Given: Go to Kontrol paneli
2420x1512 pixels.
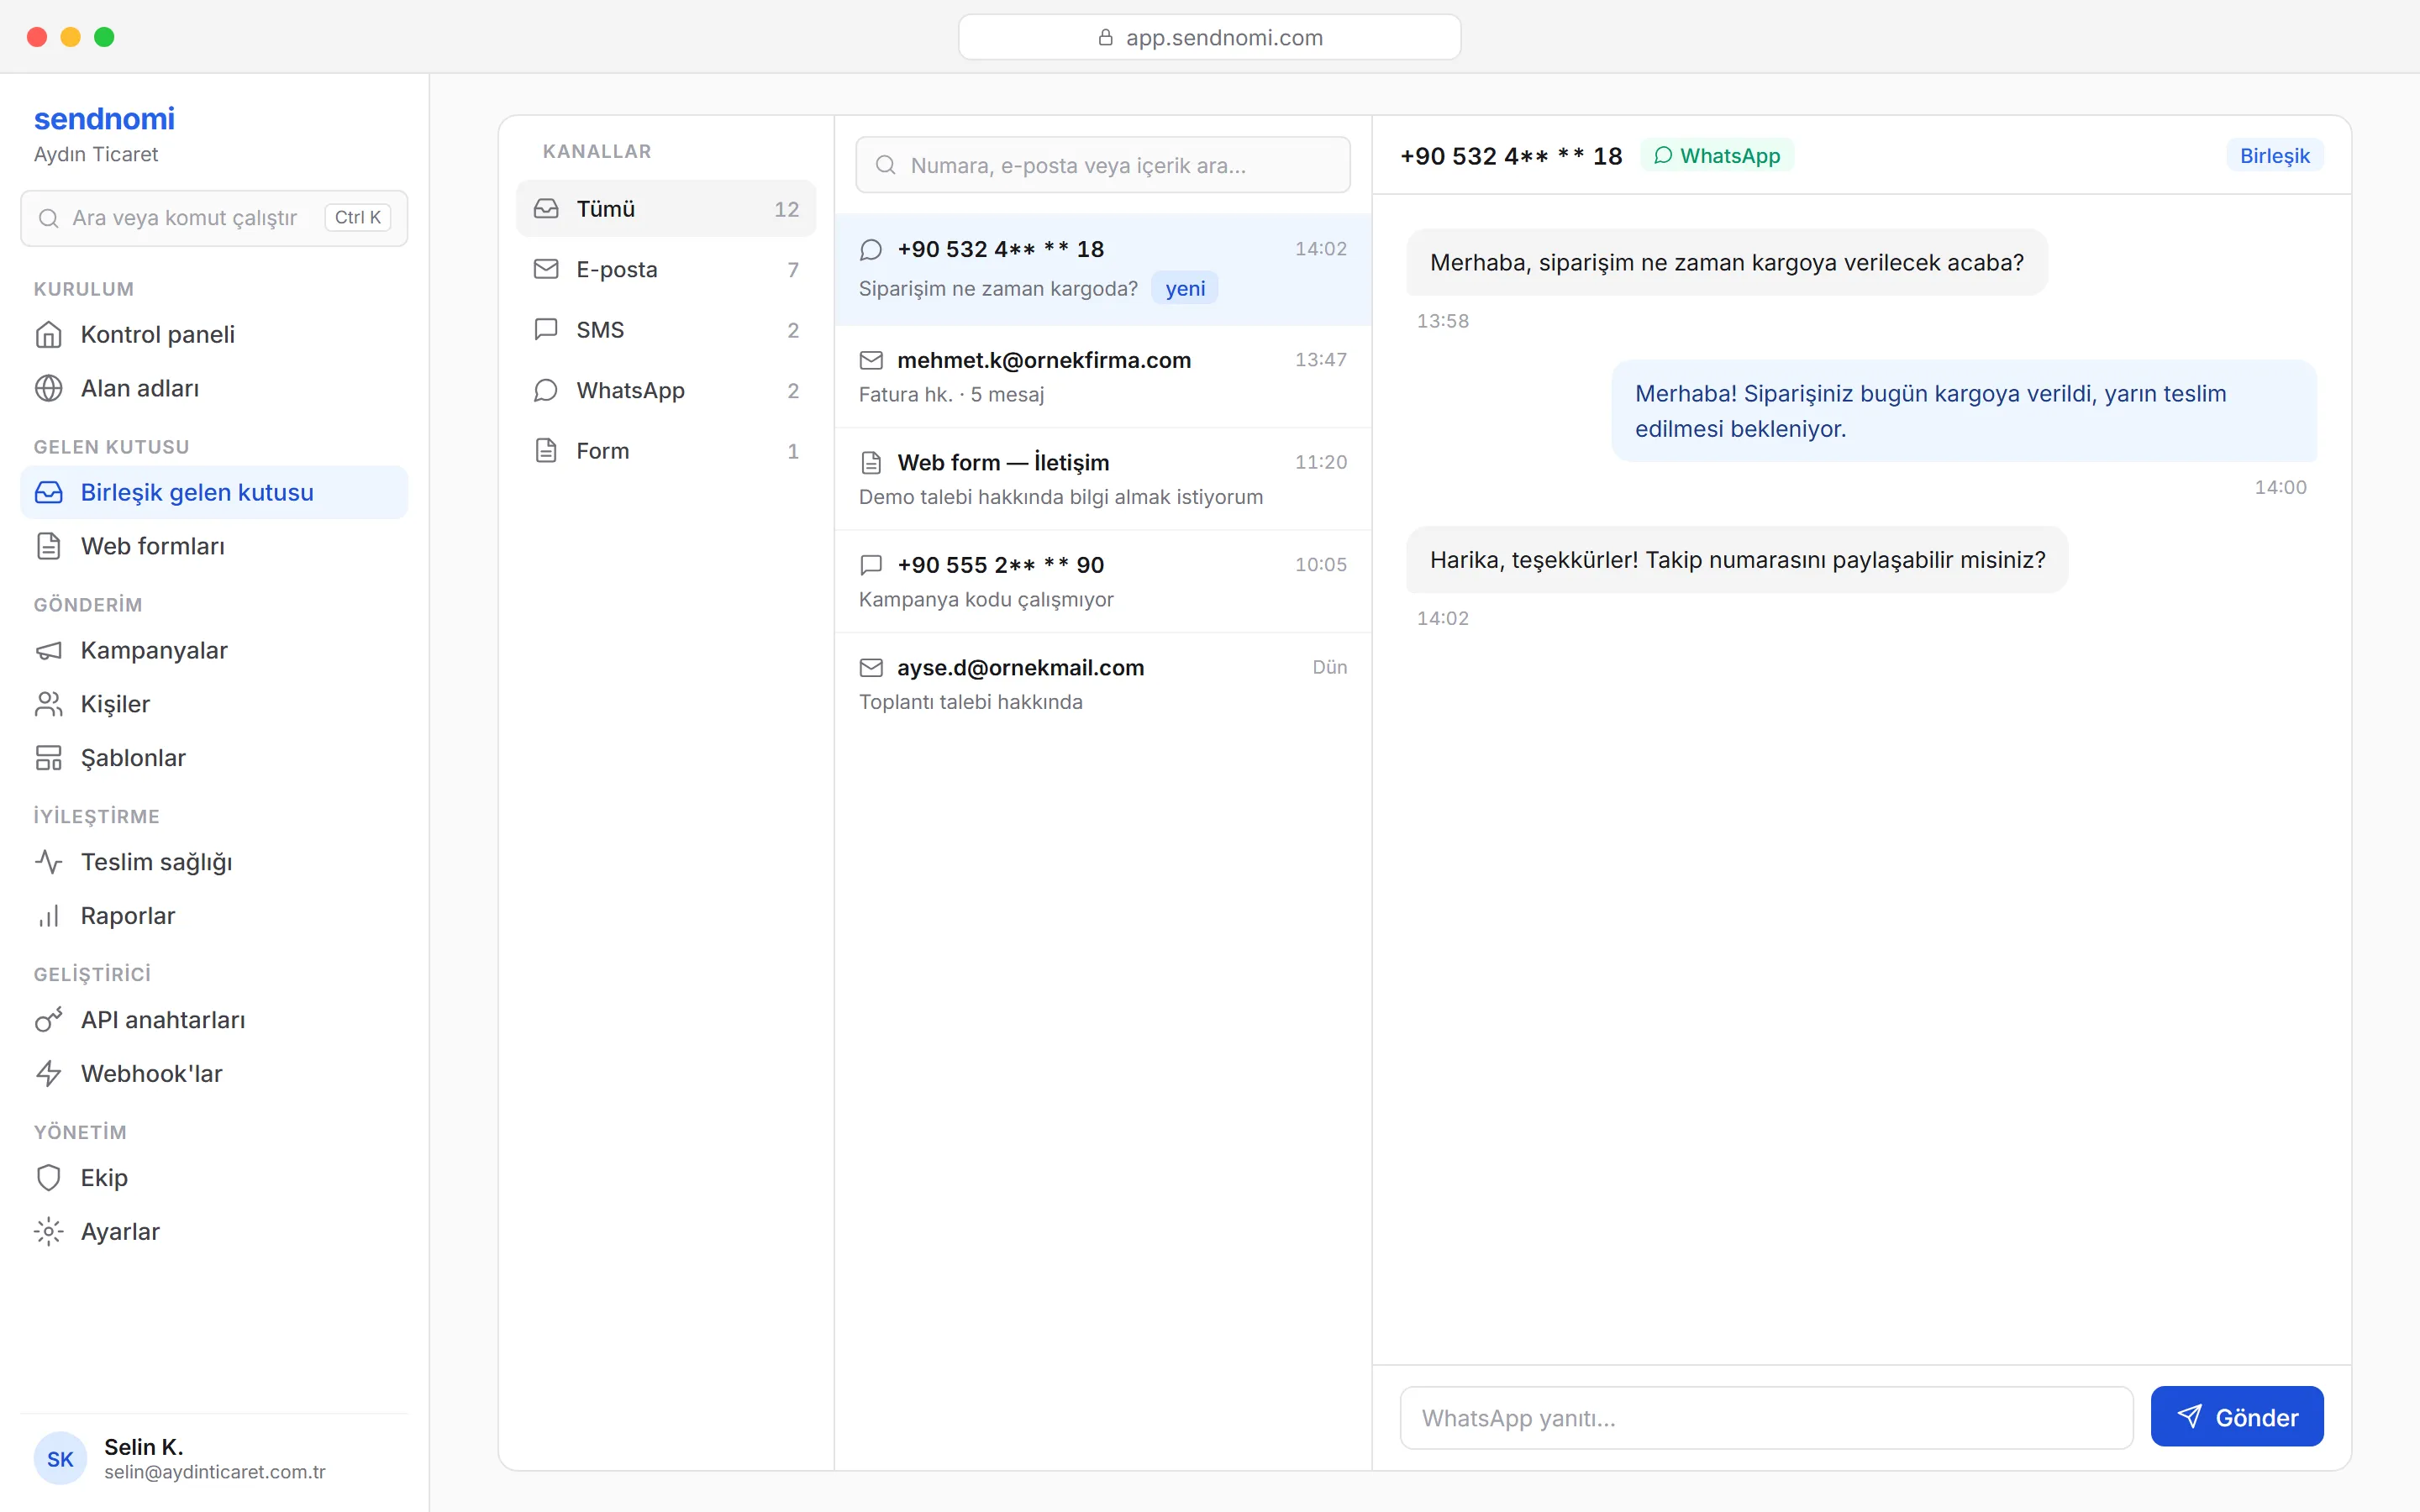Looking at the screenshot, I should click(x=214, y=335).
